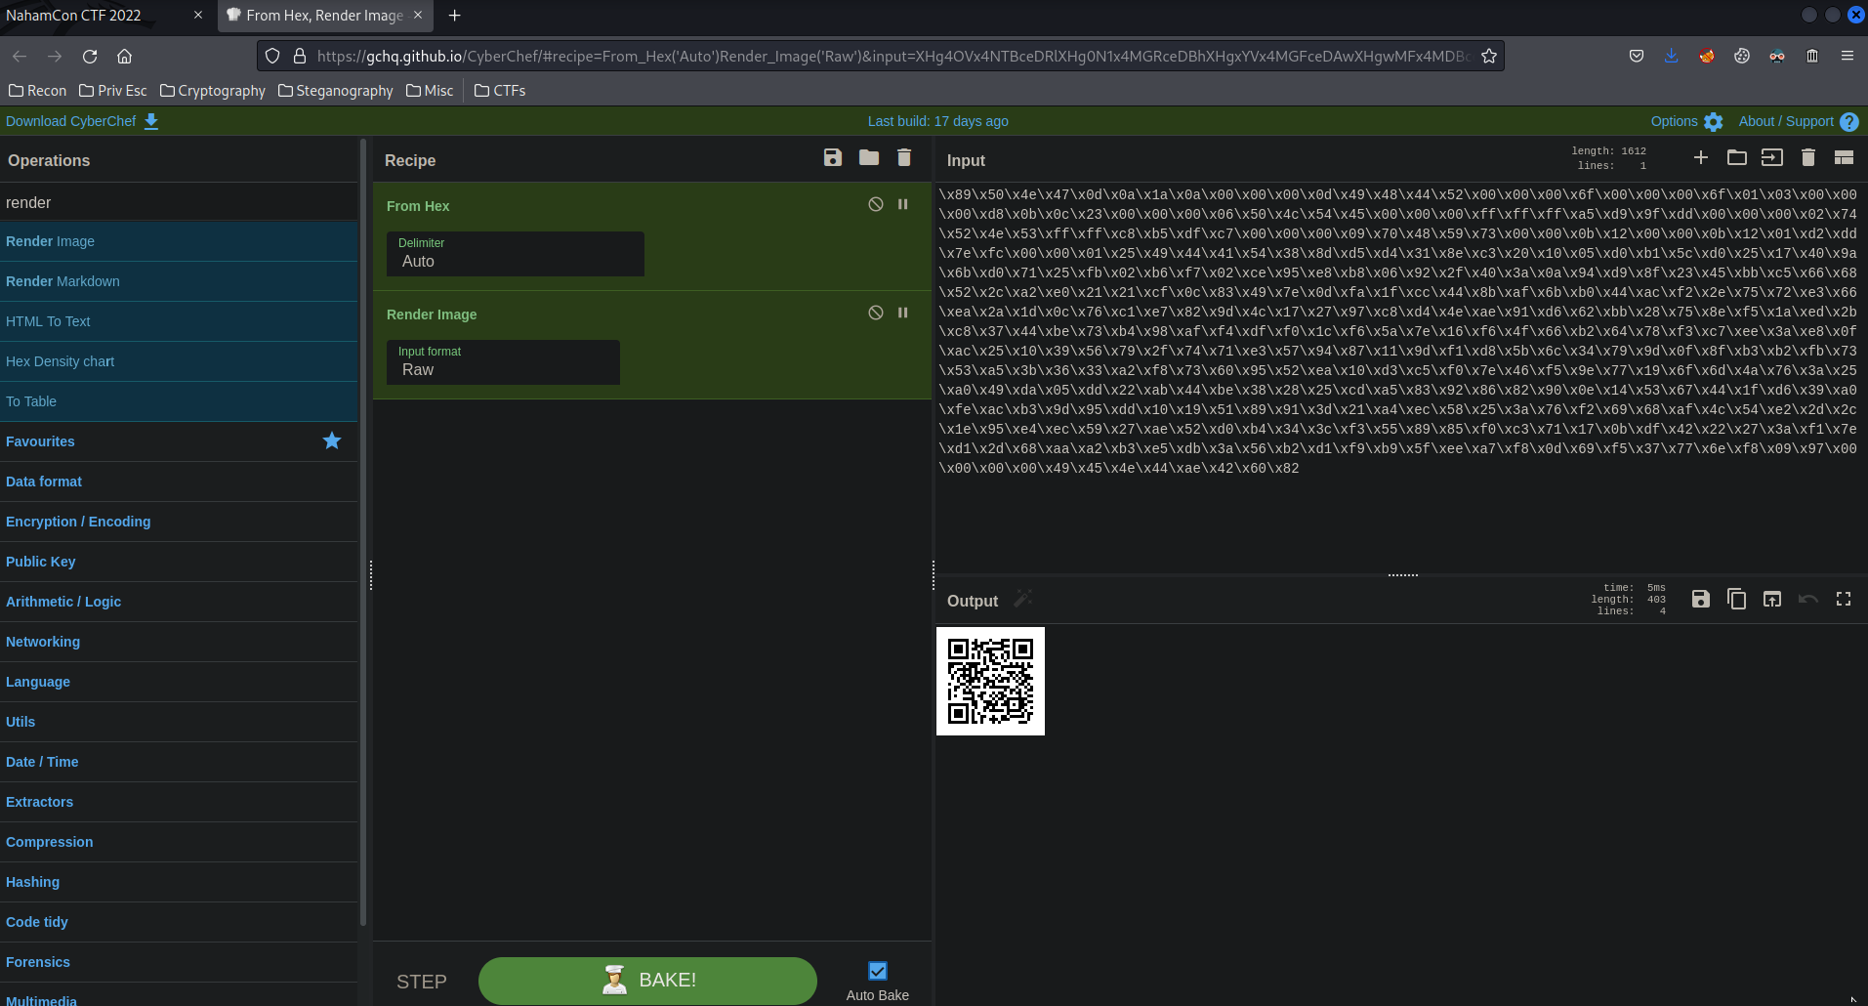Expand the Data format category

179,482
